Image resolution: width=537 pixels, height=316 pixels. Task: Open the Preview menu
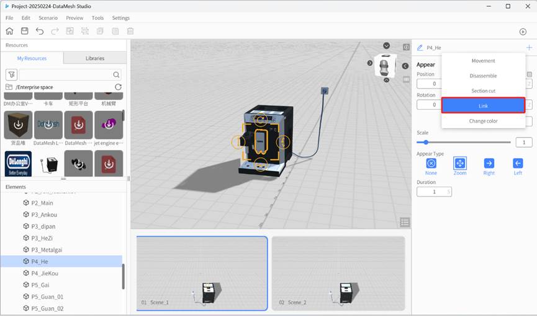coord(74,18)
